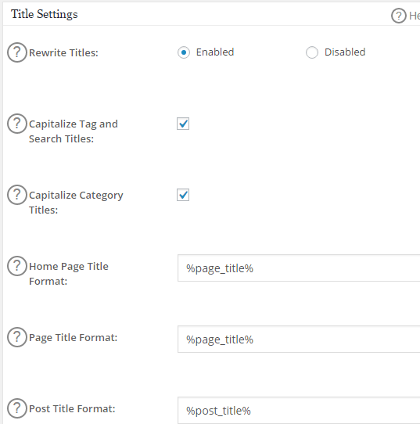Click the Capitalize Category Titles label

[x=76, y=203]
